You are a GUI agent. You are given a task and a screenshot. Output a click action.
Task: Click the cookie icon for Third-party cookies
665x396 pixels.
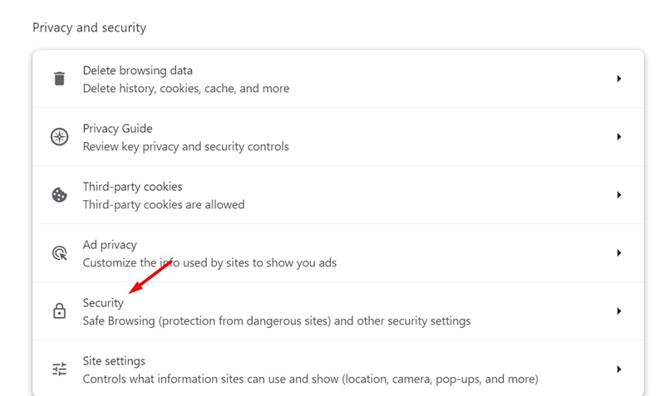pyautogui.click(x=59, y=195)
